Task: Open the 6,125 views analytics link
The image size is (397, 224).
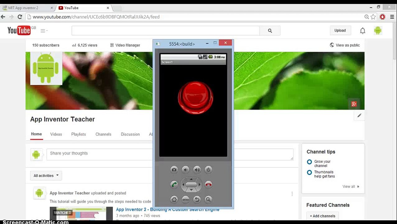Action: [x=85, y=45]
